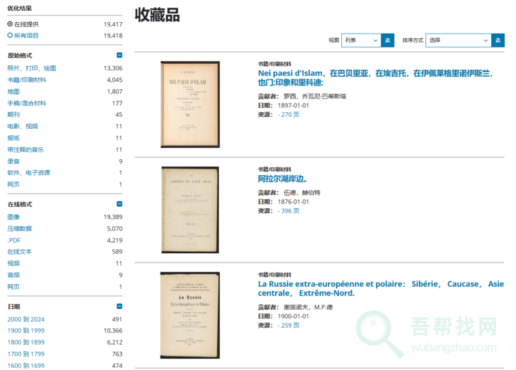The height and width of the screenshot is (370, 516).
Task: Filter by 网页 under 在线格式
Action: tap(13, 287)
